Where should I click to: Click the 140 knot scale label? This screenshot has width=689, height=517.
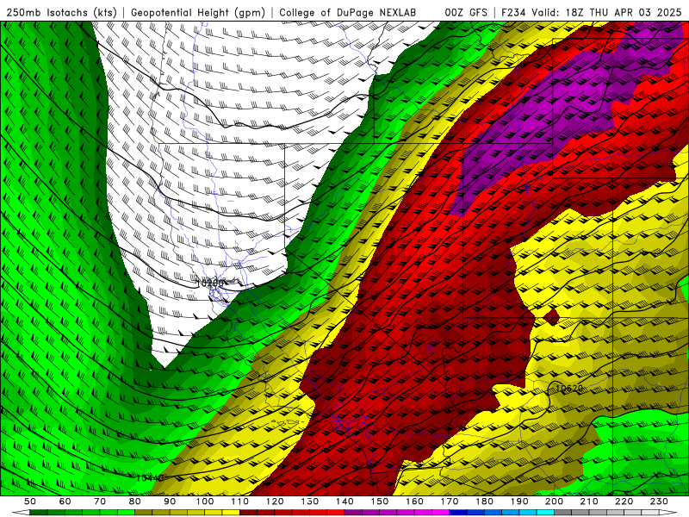click(x=344, y=501)
